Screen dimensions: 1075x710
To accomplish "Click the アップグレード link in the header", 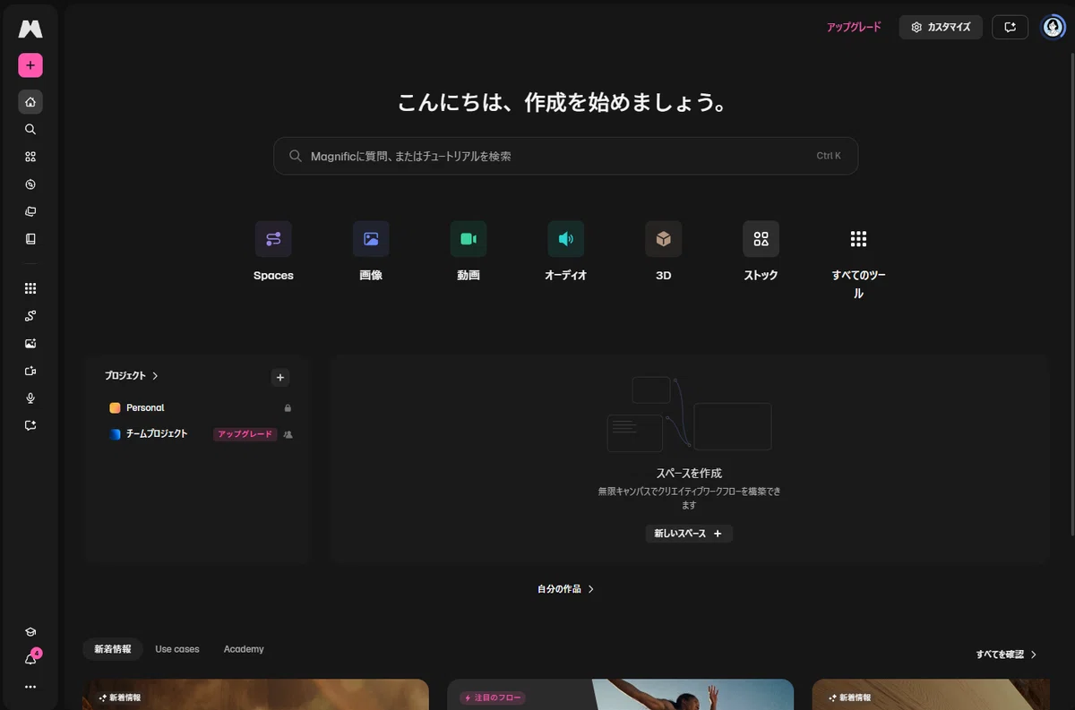I will tap(854, 27).
